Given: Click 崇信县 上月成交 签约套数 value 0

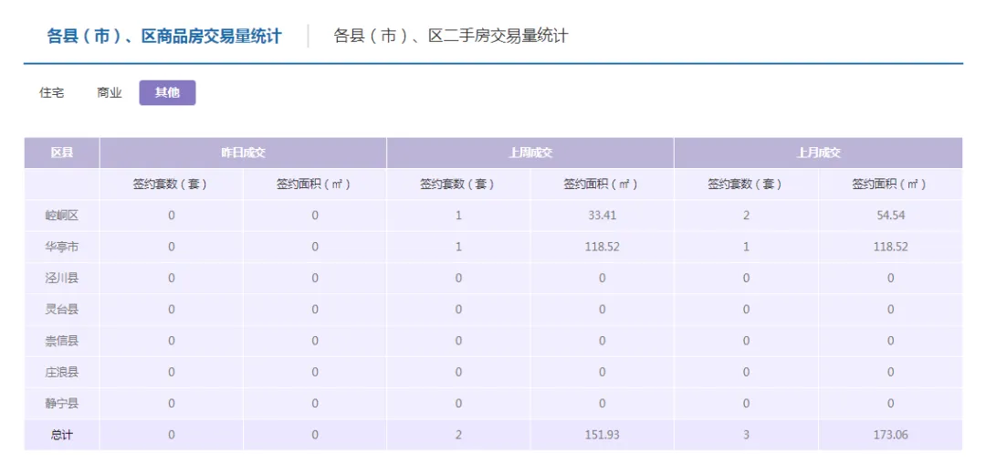Looking at the screenshot, I should coord(746,341).
